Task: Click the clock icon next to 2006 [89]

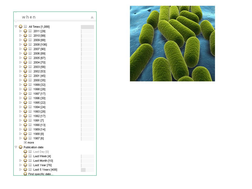Action: click(x=25, y=53)
